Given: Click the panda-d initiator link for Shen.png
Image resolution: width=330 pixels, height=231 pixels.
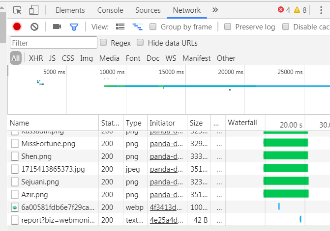Looking at the screenshot, I should coord(167,156).
